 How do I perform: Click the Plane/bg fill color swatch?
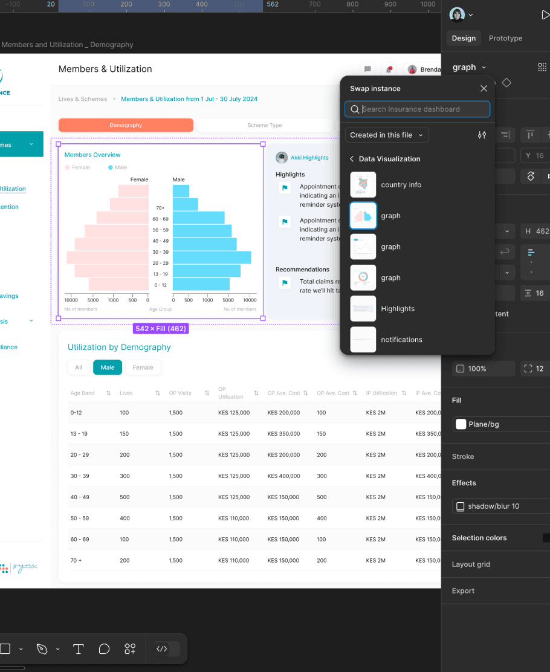click(461, 424)
